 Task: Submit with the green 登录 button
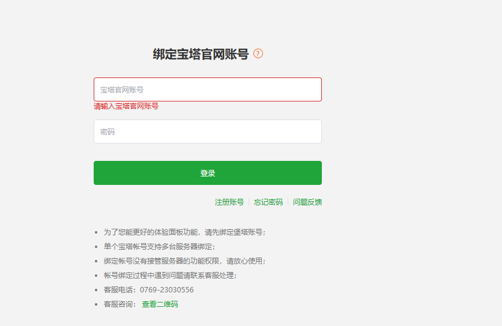pos(207,173)
